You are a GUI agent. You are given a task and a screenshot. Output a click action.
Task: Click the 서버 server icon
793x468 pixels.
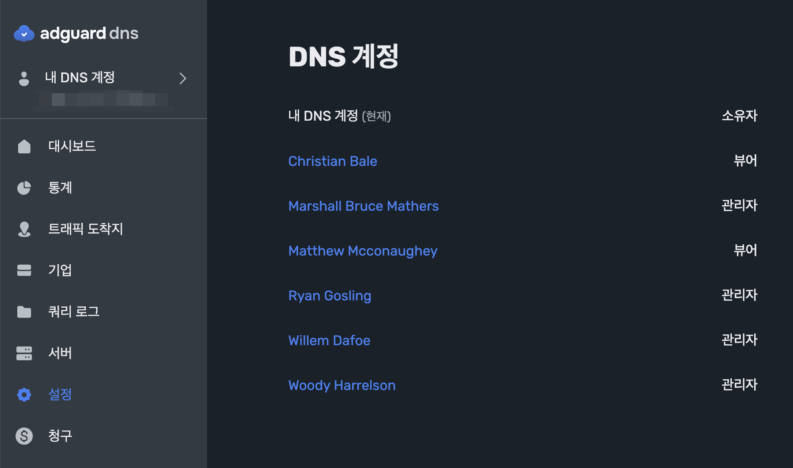coord(24,353)
